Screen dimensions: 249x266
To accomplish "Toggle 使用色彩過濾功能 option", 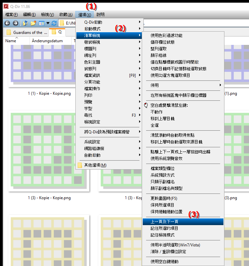I will [183, 36].
